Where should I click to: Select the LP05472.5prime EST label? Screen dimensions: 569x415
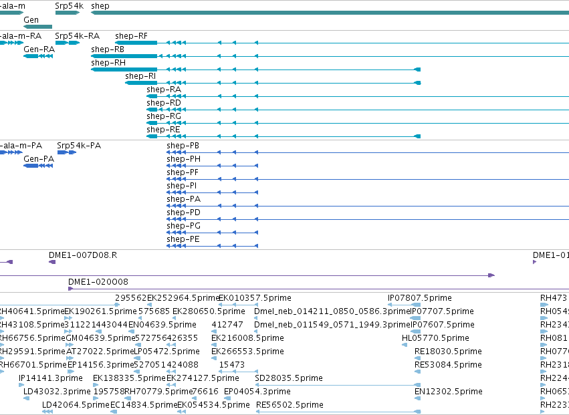(167, 352)
